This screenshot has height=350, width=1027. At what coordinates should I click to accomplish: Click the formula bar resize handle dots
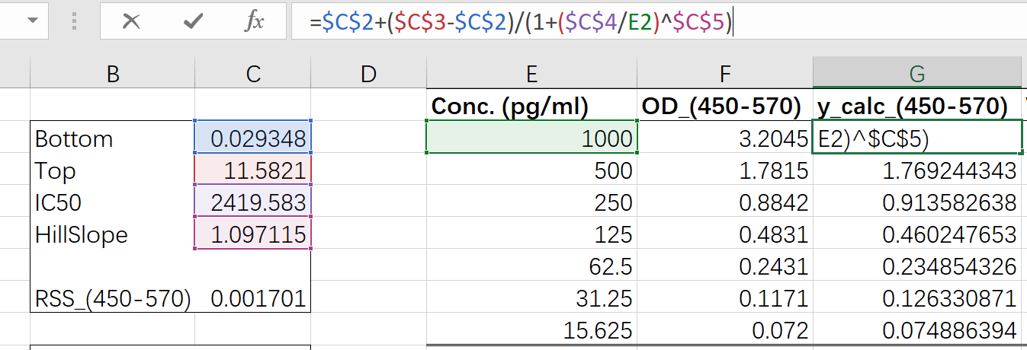[x=74, y=21]
